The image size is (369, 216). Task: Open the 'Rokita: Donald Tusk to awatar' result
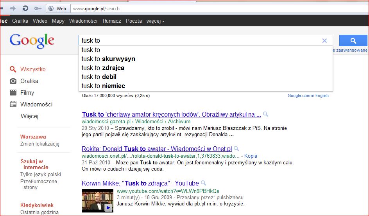click(157, 149)
